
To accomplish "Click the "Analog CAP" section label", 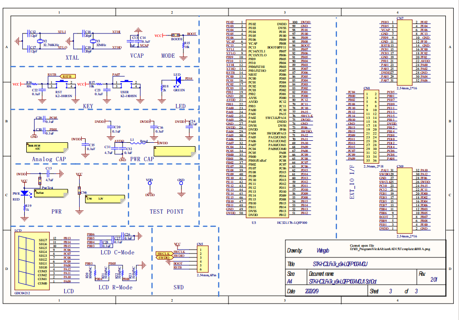I will [49, 159].
